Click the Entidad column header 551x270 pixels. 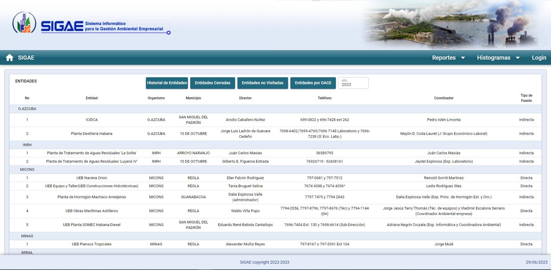coord(91,98)
